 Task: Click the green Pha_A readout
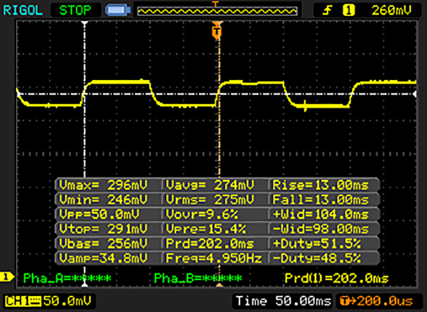pos(67,278)
